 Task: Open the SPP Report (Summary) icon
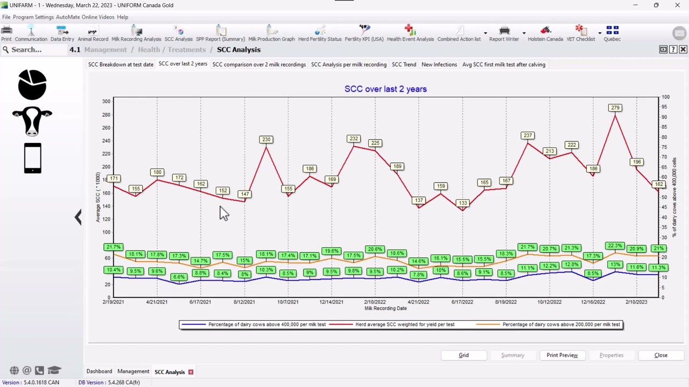tap(221, 34)
